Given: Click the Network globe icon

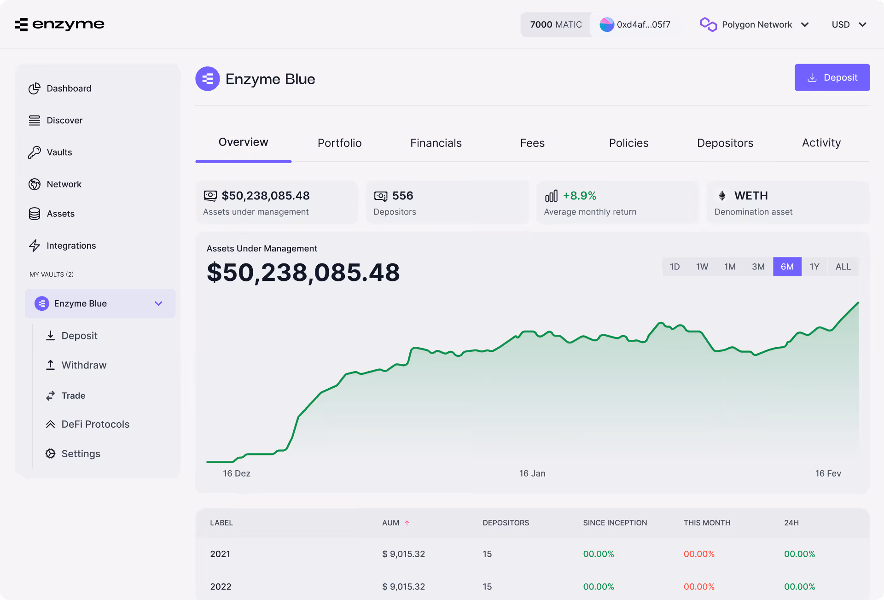Looking at the screenshot, I should click(34, 184).
